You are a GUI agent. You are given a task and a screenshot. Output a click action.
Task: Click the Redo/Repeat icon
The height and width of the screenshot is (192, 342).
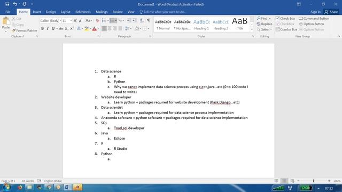[x=25, y=4]
